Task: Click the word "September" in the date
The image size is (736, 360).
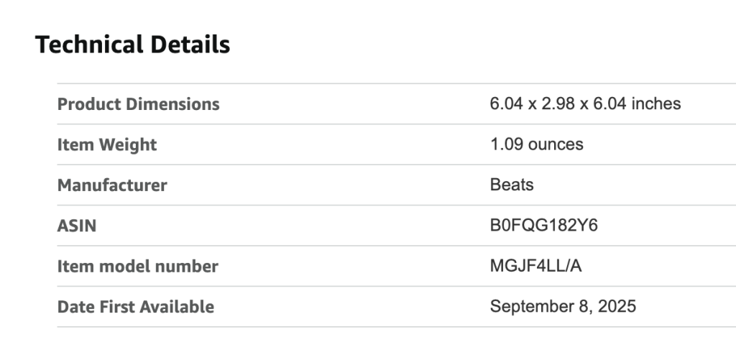Action: coord(526,307)
